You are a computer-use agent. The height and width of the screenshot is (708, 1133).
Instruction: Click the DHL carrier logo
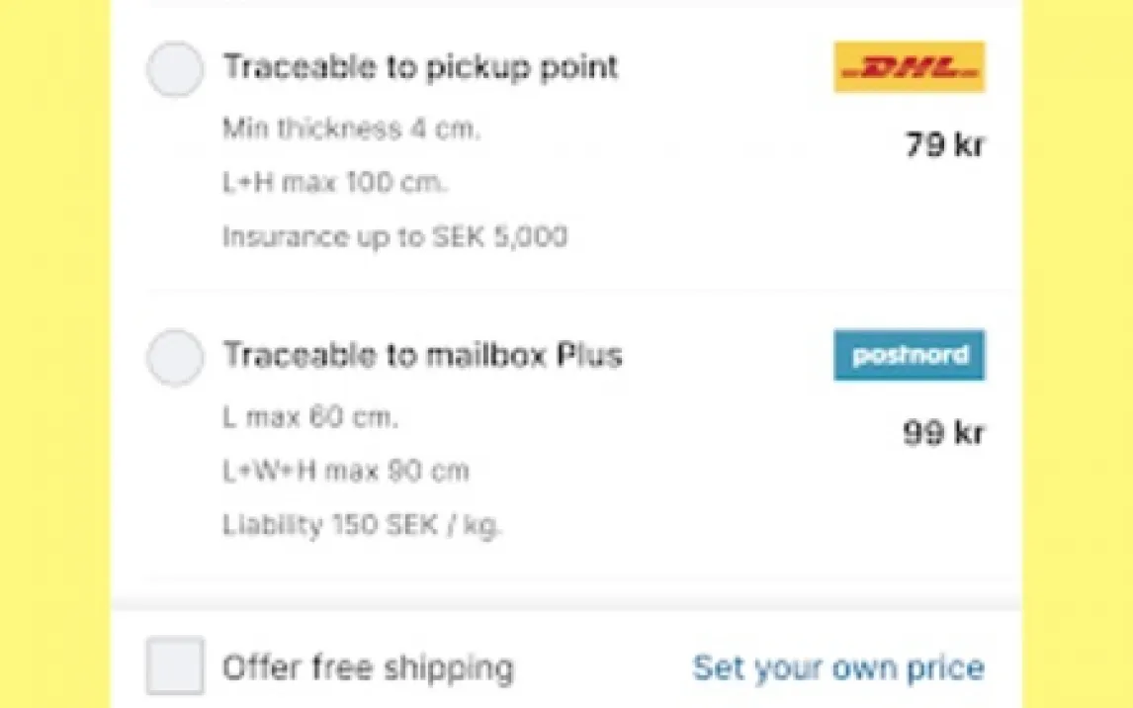[909, 67]
